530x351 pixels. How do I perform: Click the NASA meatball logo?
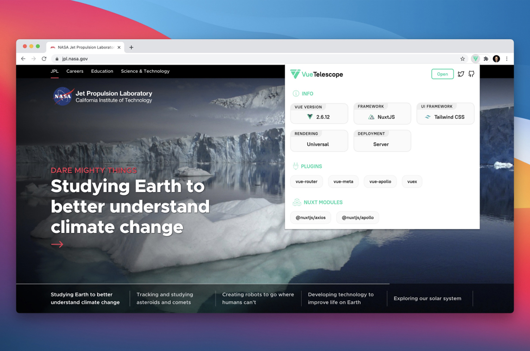coord(63,97)
